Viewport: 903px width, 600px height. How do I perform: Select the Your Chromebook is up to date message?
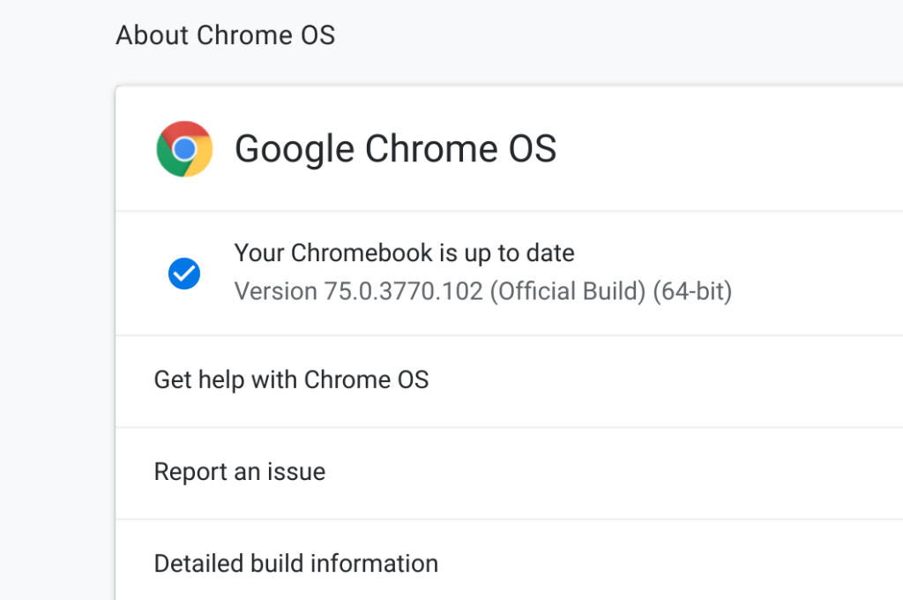coord(404,253)
